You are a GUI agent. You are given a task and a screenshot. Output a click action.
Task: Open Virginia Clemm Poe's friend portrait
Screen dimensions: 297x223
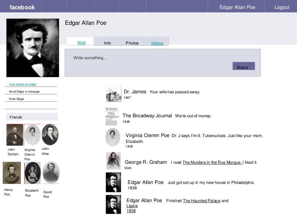click(32, 135)
